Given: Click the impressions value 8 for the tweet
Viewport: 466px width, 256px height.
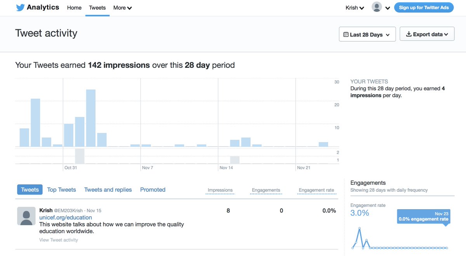Looking at the screenshot, I should pos(228,211).
